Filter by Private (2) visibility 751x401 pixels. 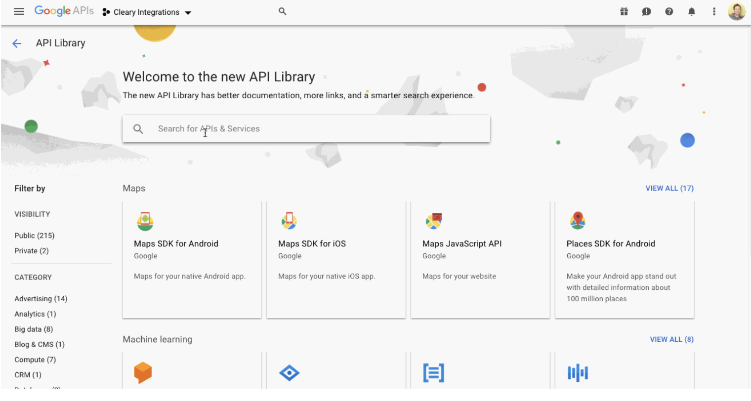32,251
